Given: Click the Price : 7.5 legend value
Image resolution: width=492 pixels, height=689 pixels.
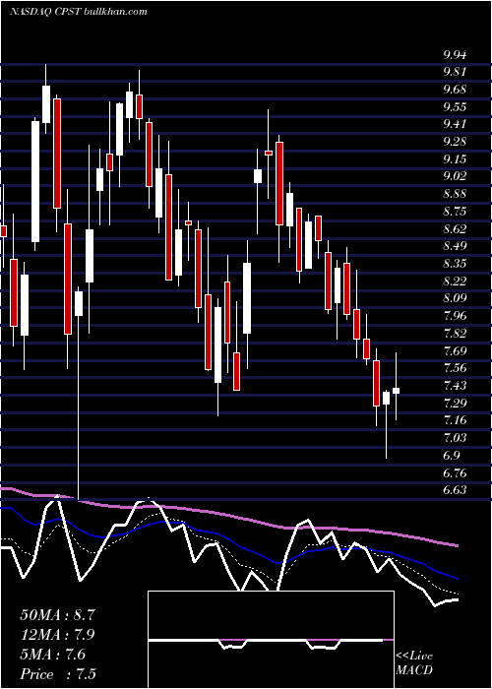Looking at the screenshot, I should coord(57,674).
